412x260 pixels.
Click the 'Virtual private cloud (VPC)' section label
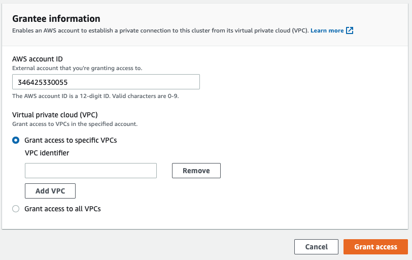[58, 115]
